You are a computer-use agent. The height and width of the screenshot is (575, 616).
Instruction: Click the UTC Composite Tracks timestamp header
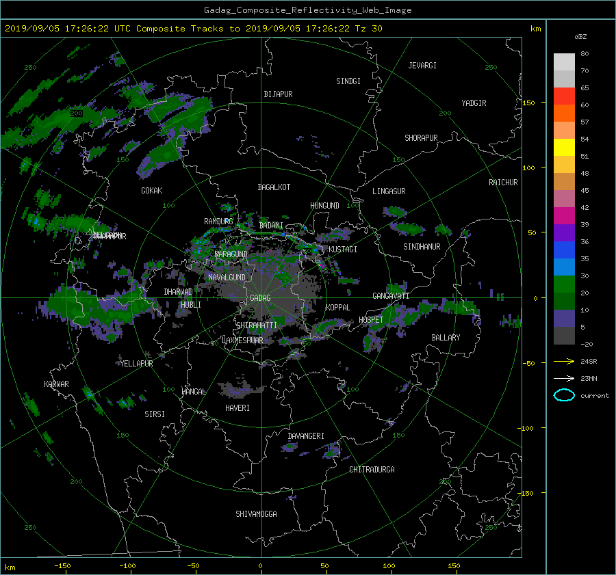tap(193, 29)
